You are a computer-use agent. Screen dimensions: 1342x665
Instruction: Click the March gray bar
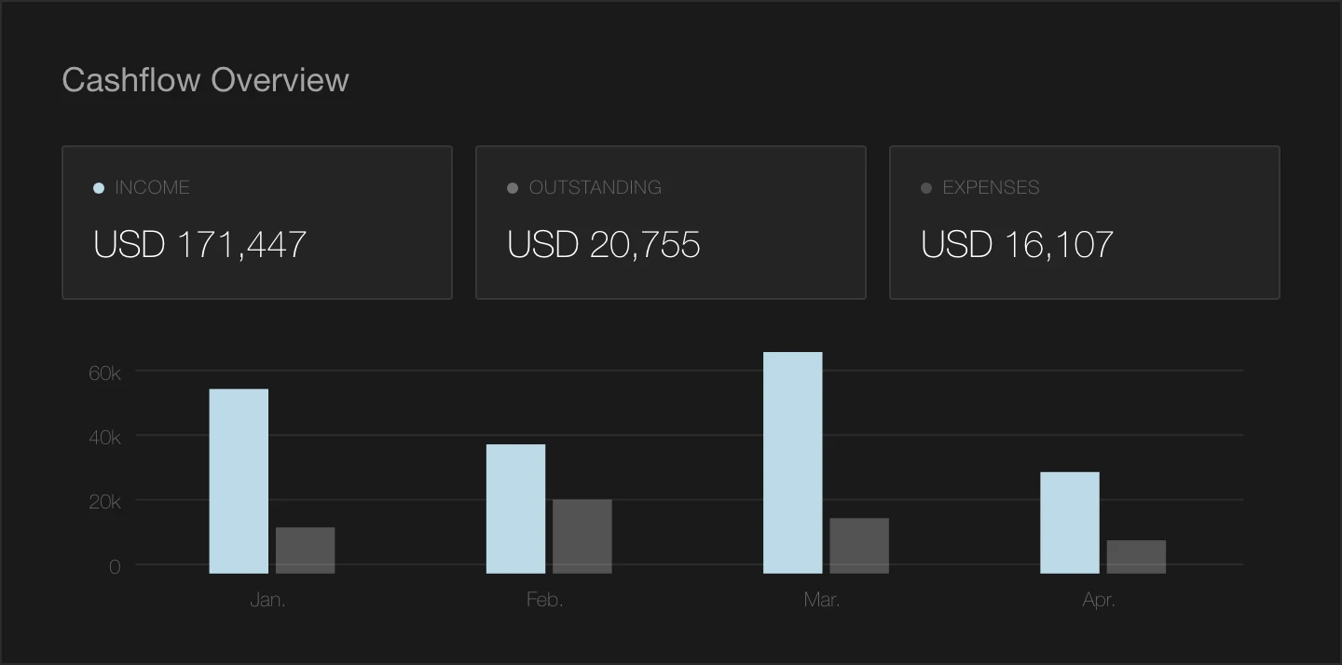point(859,546)
